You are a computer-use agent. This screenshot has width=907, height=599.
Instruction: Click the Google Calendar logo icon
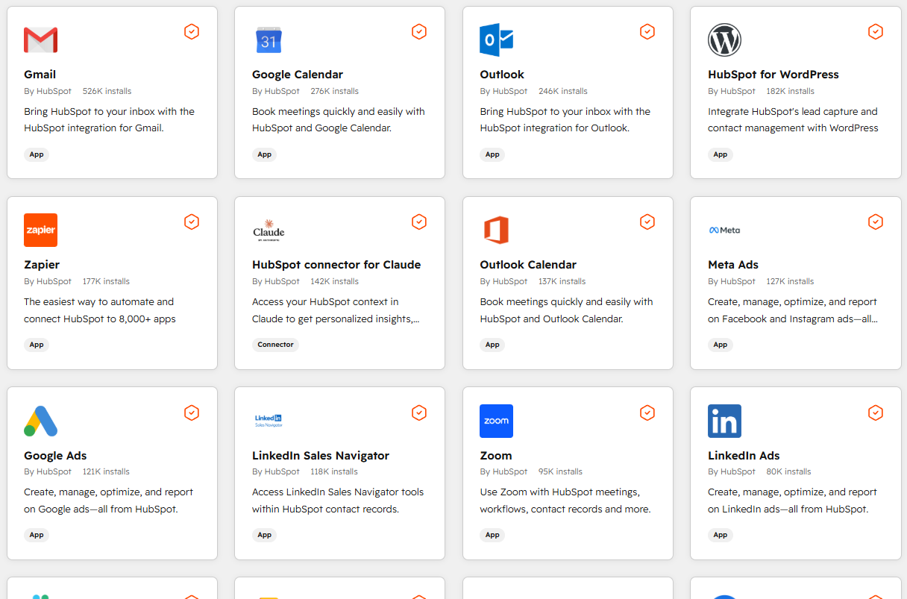pos(269,40)
